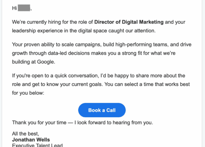Click the bold Director of Digital Marketing text
Image resolution: width=205 pixels, height=147 pixels.
click(x=129, y=22)
